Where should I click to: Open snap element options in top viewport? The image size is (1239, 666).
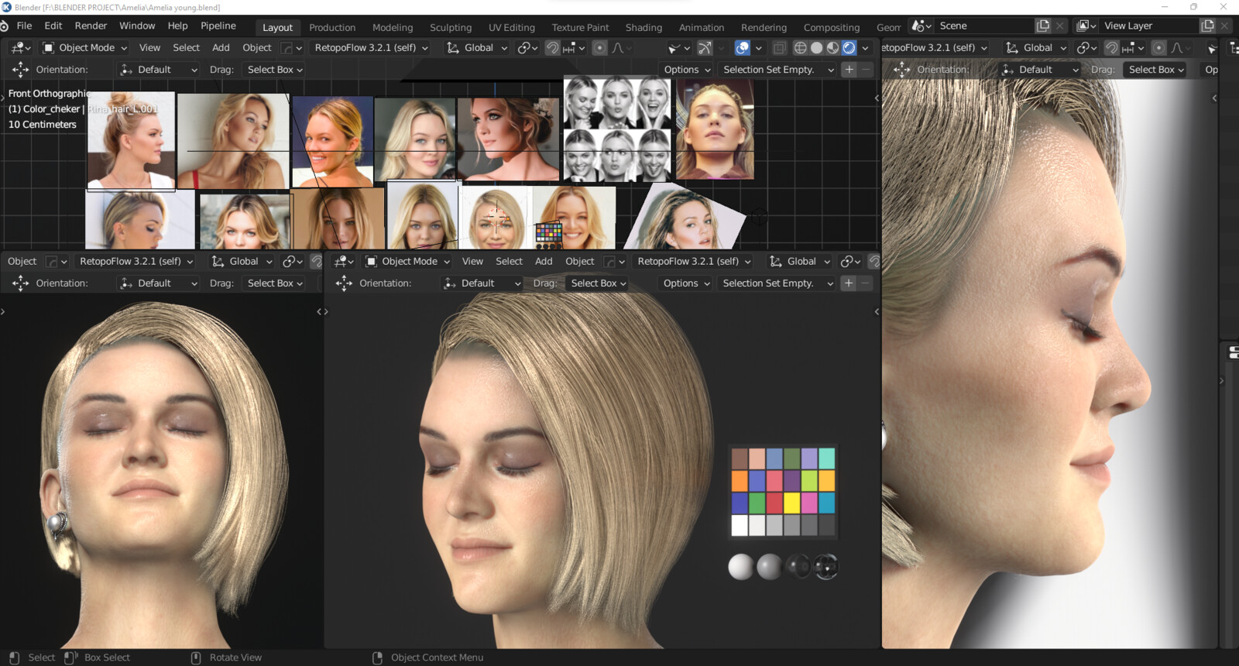tap(573, 47)
